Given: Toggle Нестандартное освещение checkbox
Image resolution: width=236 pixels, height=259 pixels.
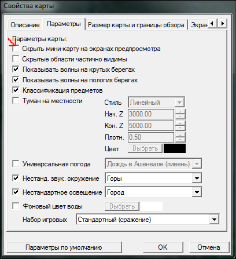Looking at the screenshot, I should [16, 192].
